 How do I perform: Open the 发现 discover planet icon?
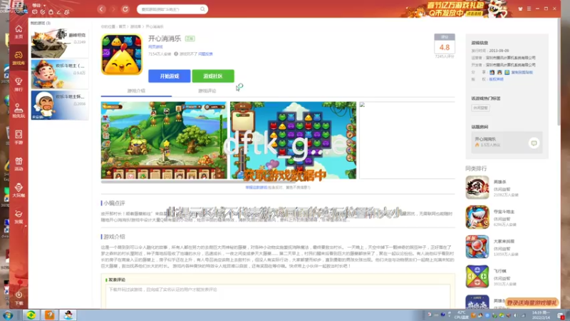(19, 216)
